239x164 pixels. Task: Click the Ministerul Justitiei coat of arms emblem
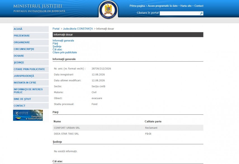[x=108, y=10]
